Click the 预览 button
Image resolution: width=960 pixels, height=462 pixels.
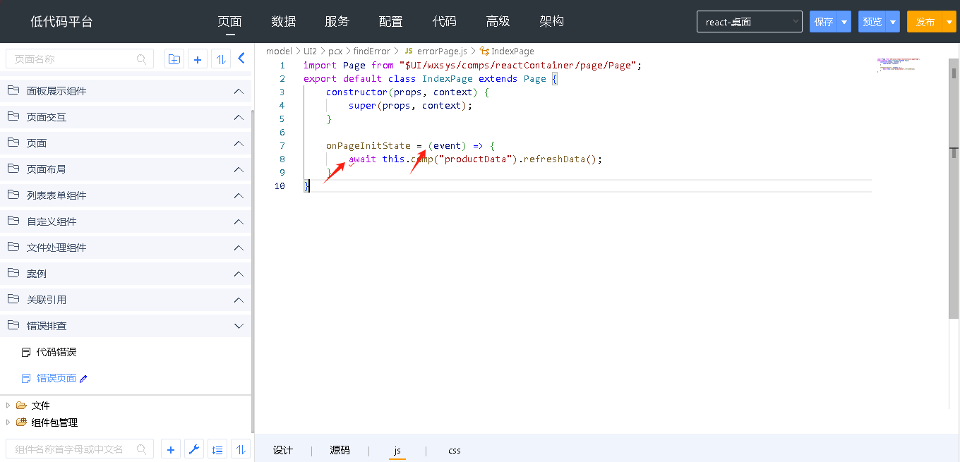pyautogui.click(x=872, y=22)
